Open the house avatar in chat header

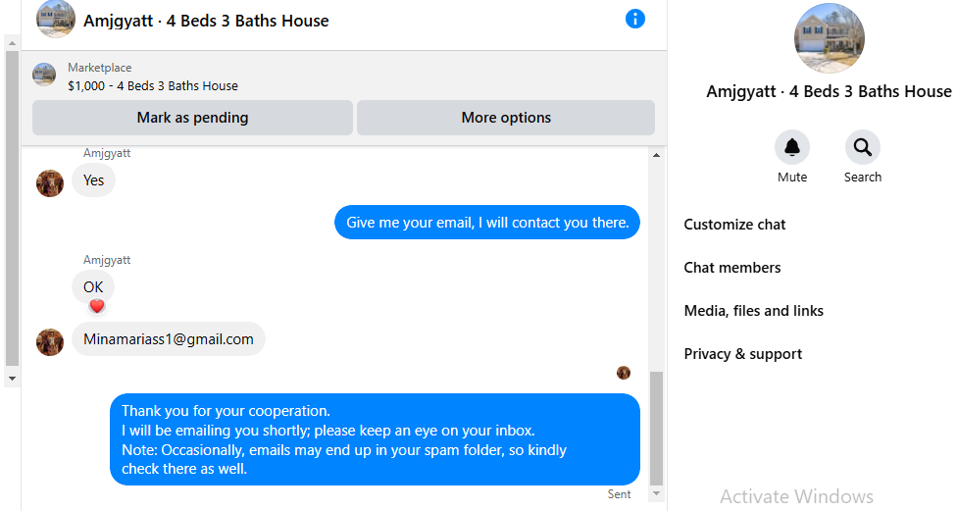56,20
